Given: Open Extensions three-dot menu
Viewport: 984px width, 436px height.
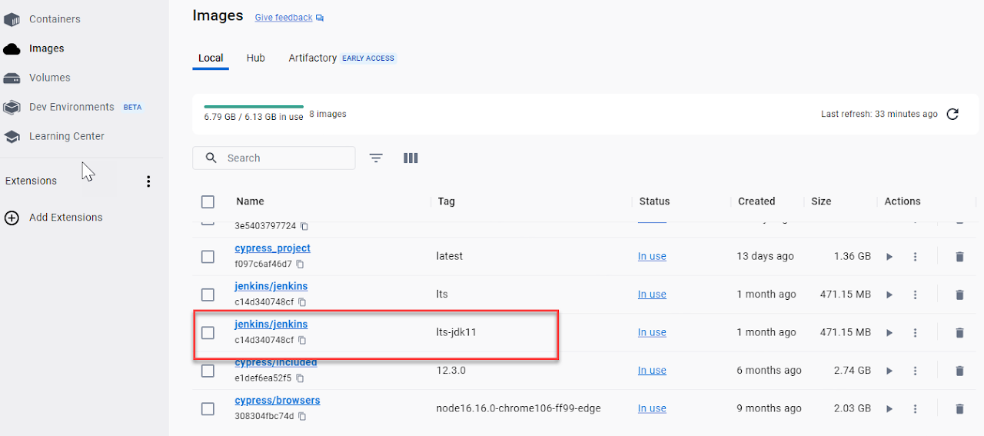Looking at the screenshot, I should click(148, 181).
